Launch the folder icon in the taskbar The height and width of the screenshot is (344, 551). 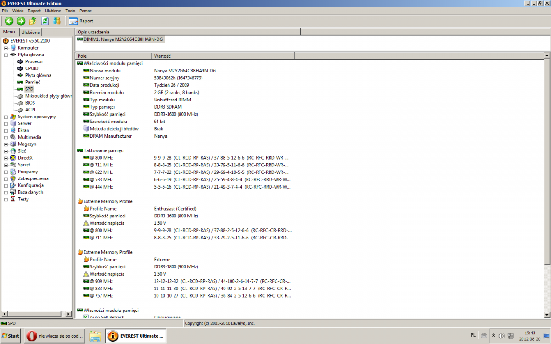(x=95, y=336)
